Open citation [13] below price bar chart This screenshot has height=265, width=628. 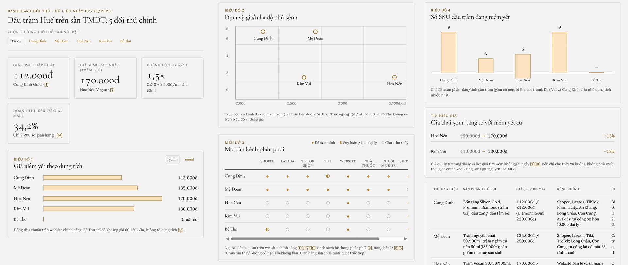[x=181, y=230]
